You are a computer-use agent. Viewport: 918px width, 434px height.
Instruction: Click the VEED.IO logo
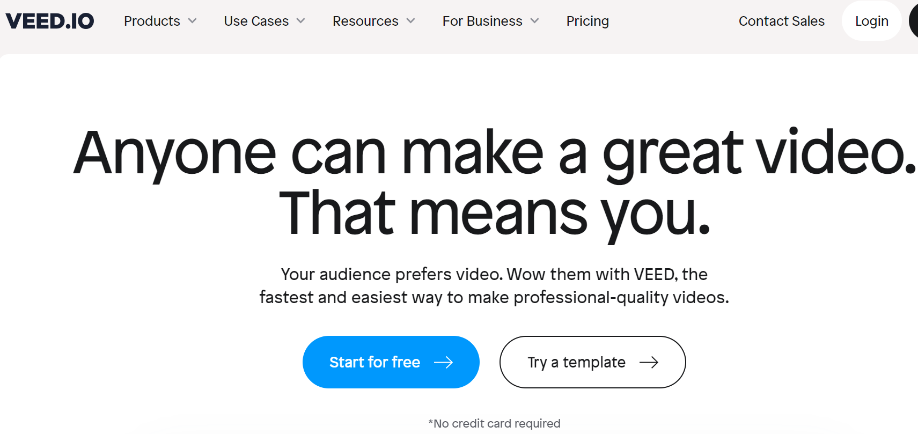click(x=50, y=21)
